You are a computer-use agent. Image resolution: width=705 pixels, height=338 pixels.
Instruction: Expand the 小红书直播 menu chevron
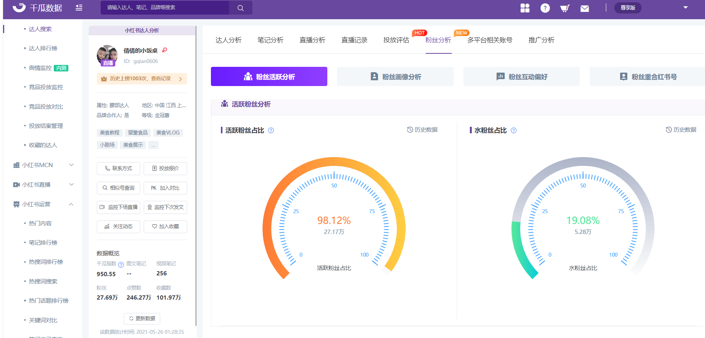pyautogui.click(x=71, y=184)
